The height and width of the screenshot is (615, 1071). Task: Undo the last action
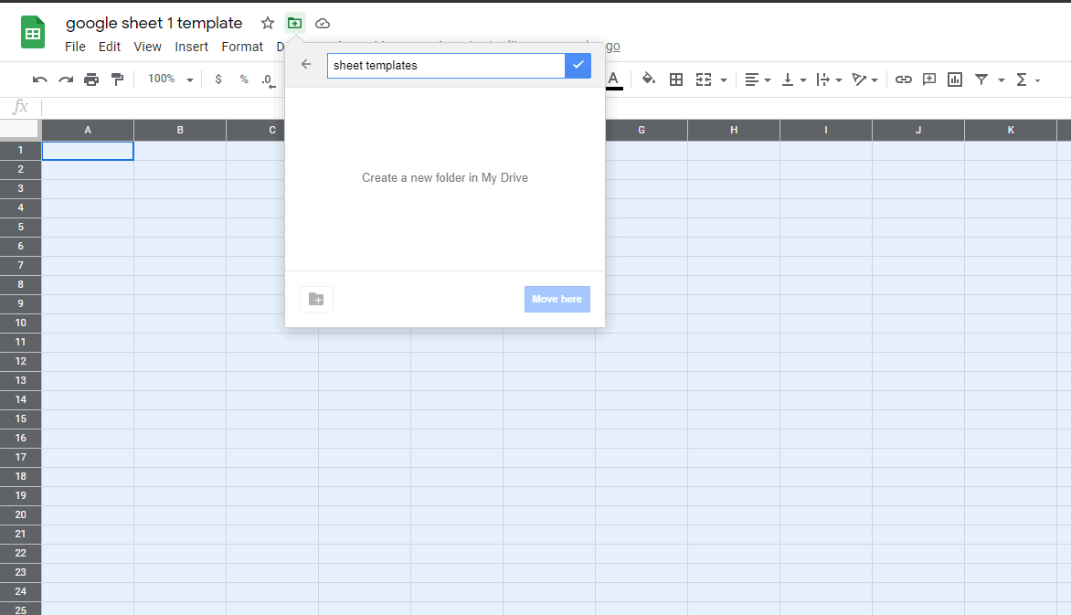[39, 80]
